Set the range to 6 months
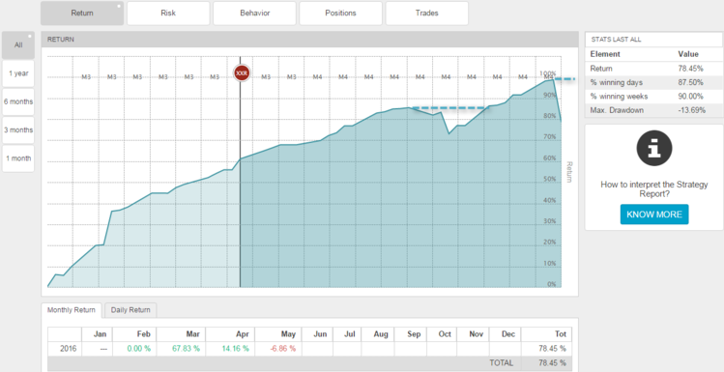724x372 pixels. (x=18, y=102)
